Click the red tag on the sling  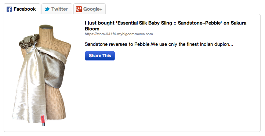click(x=43, y=119)
